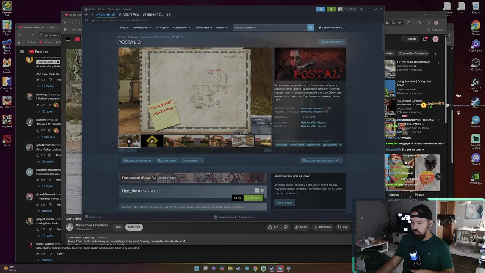This screenshot has height=273, width=485.
Task: Expand the Рекомендації dropdown
Action: [x=142, y=28]
